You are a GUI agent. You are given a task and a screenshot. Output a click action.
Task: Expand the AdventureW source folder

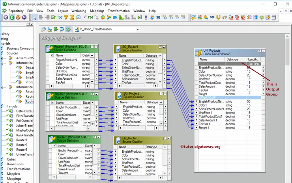click(x=2, y=58)
